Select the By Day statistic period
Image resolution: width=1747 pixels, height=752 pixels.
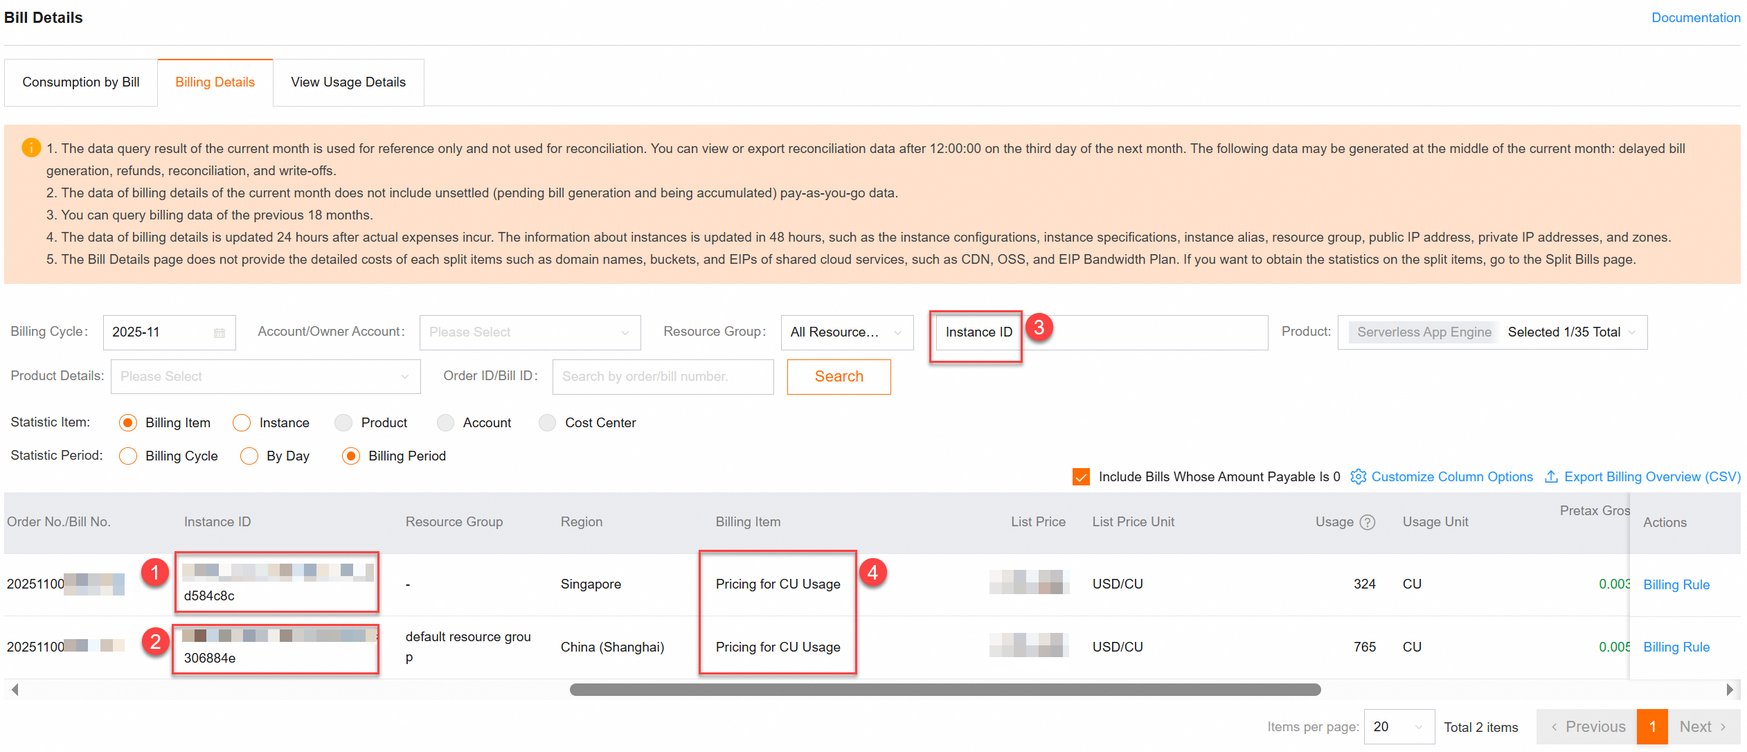[x=249, y=456]
